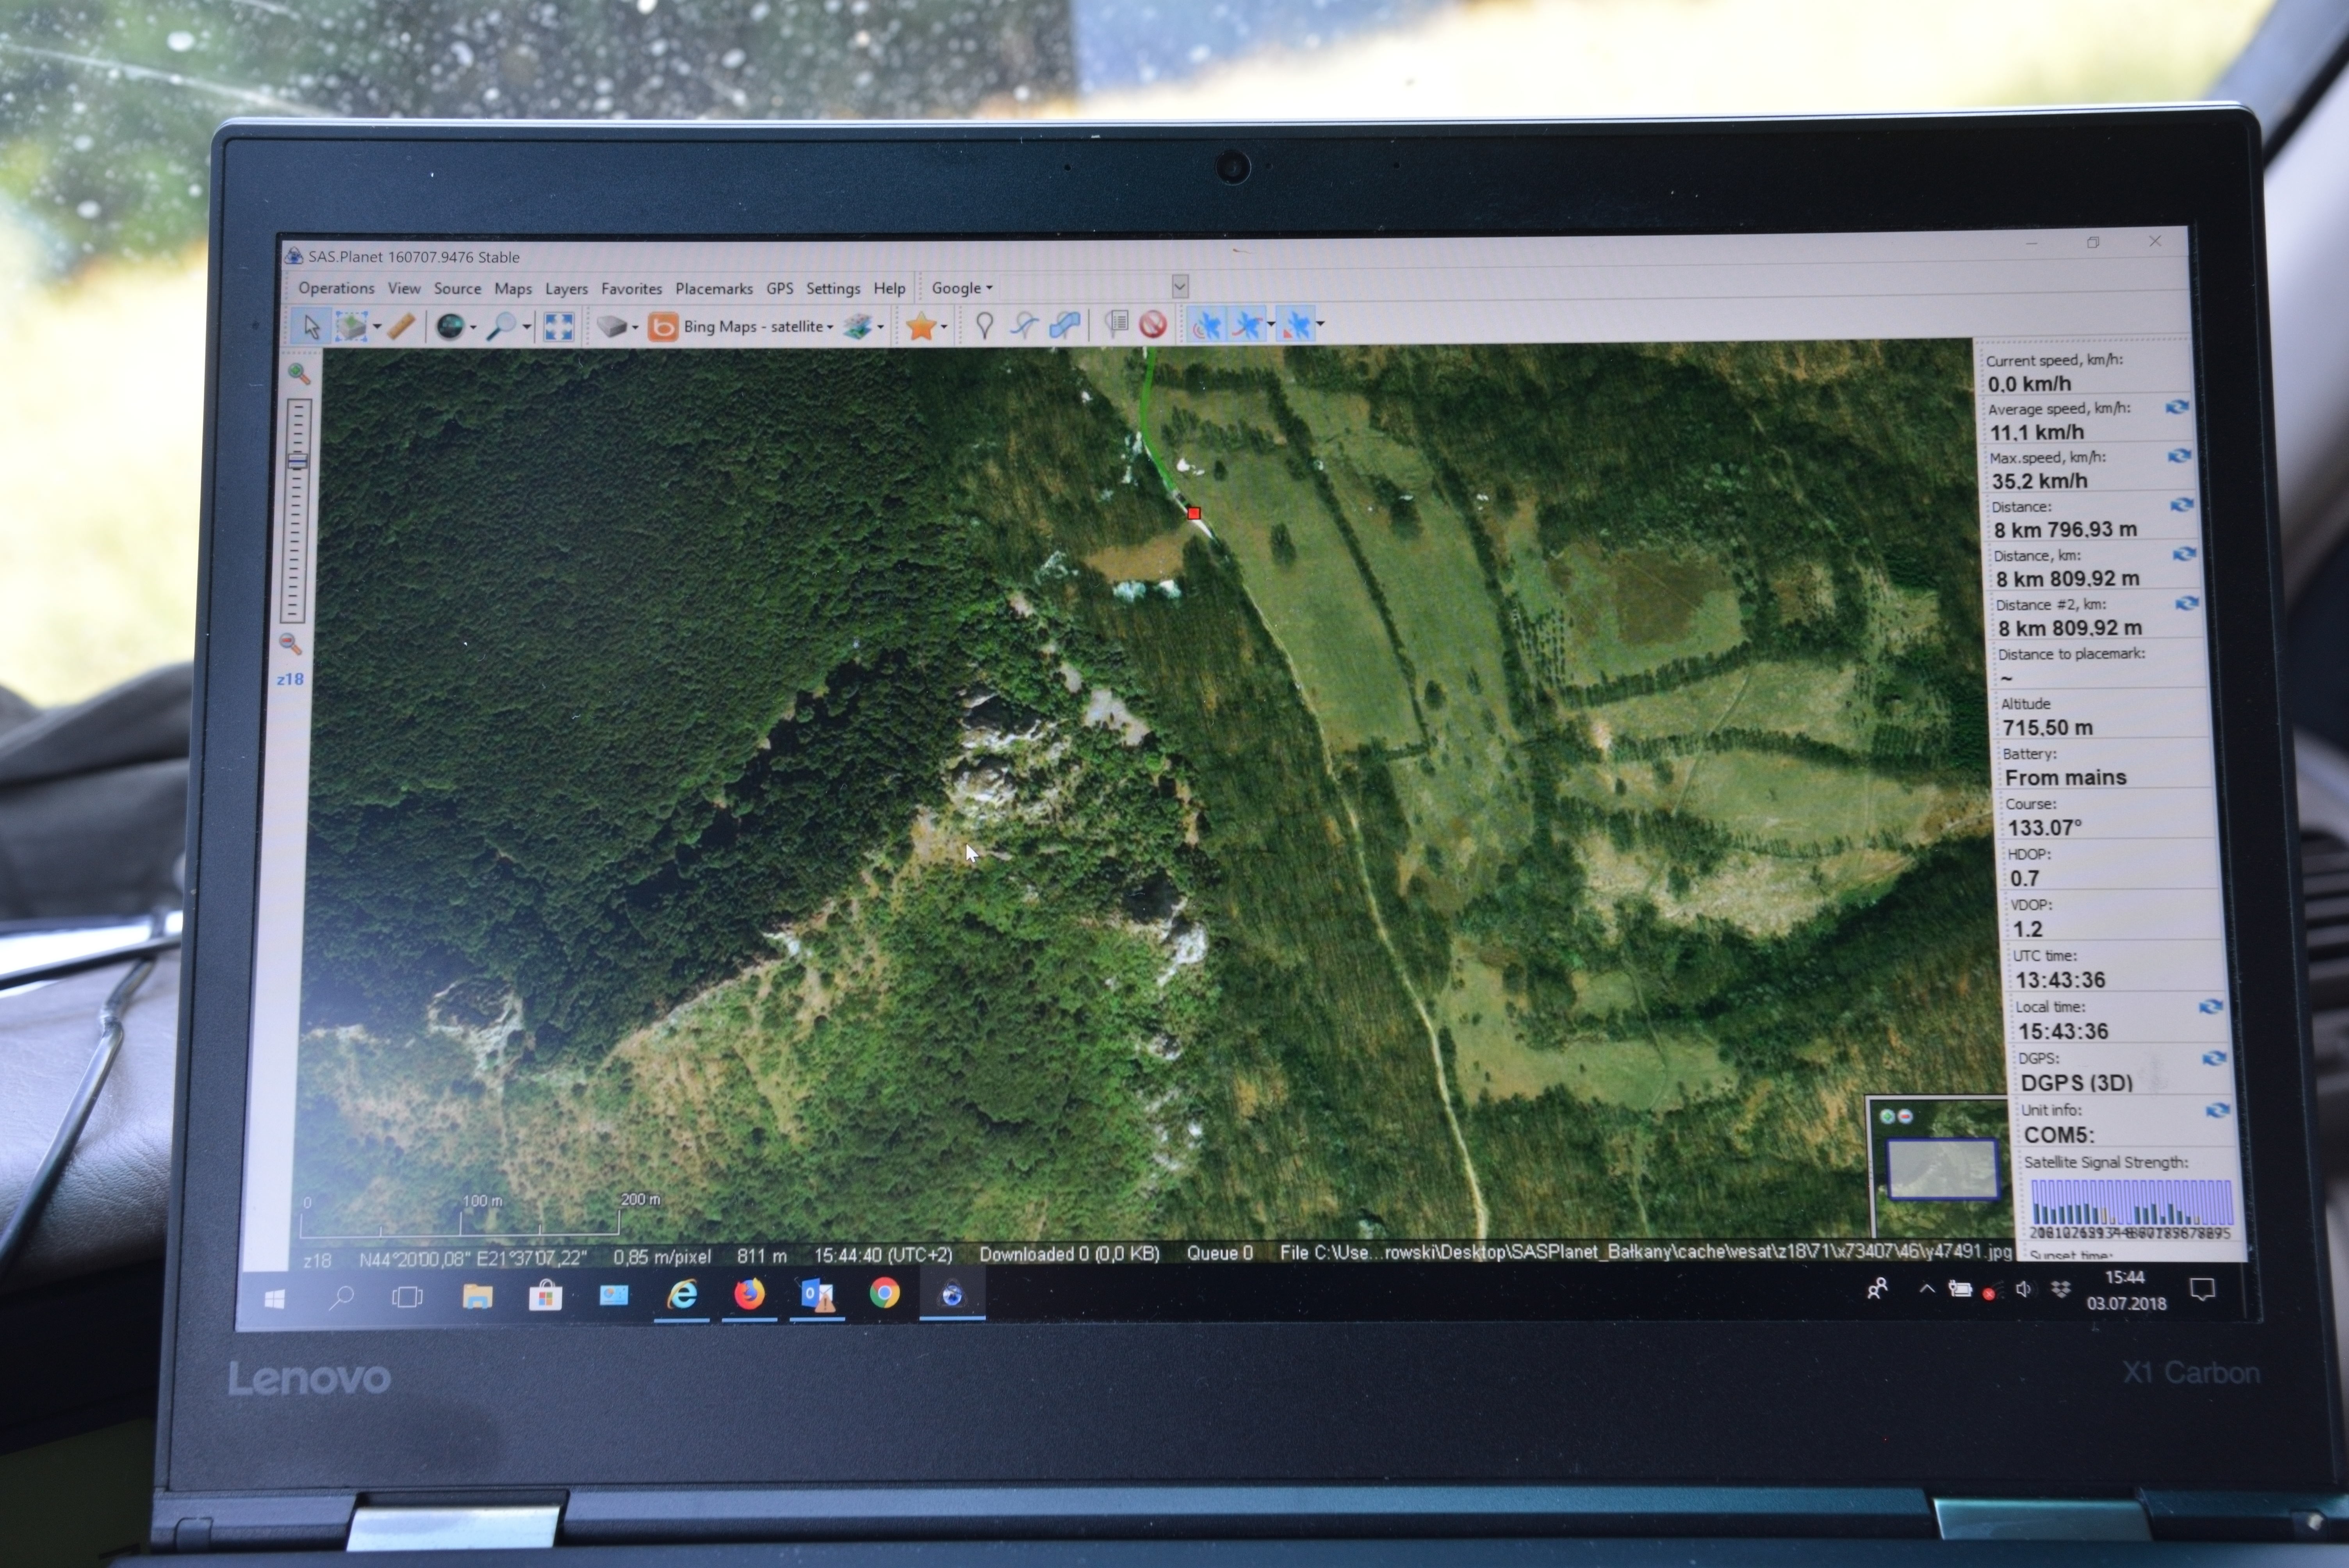
Task: Click the search text input field
Action: click(1086, 287)
